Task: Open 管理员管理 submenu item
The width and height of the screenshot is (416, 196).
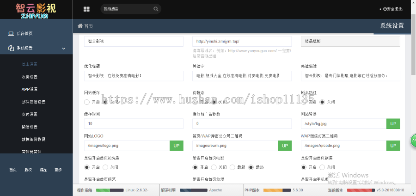Action: (x=31, y=152)
